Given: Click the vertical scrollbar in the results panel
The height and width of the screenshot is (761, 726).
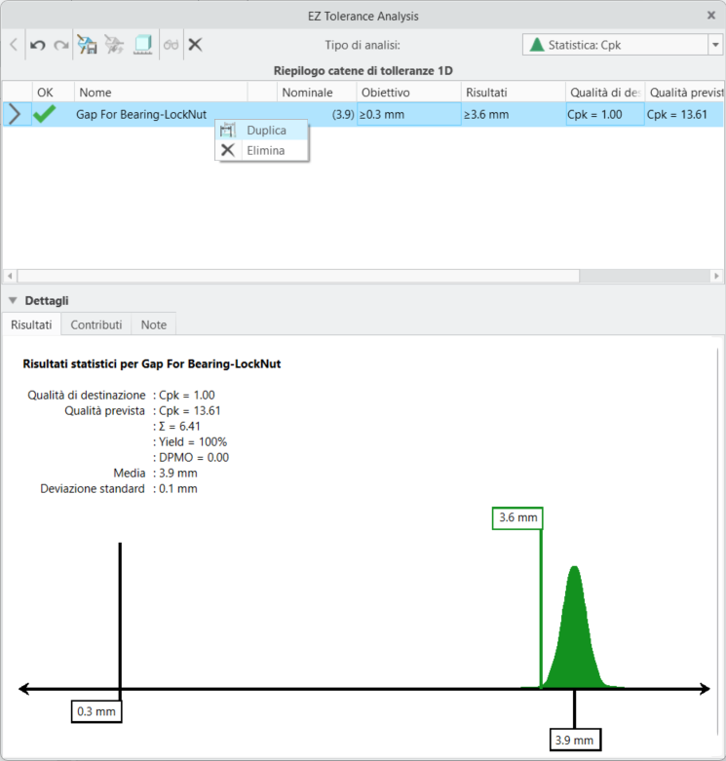Looking at the screenshot, I should click(718, 541).
